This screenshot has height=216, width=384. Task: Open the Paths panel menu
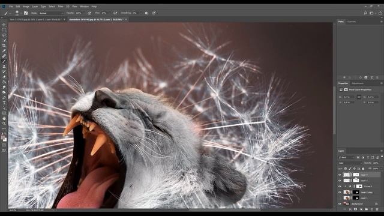click(382, 22)
